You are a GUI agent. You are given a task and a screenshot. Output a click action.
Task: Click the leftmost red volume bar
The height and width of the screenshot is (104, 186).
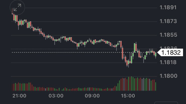coord(12,87)
